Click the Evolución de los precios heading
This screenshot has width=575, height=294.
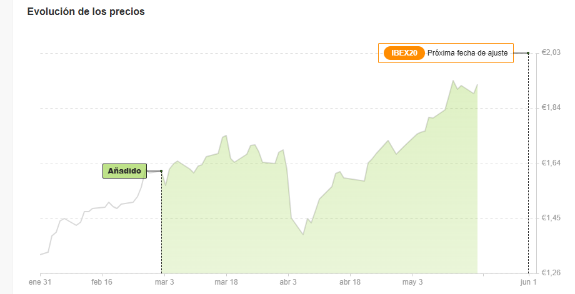coord(86,12)
